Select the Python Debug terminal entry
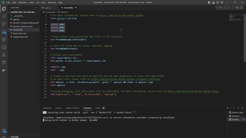 coord(236,112)
